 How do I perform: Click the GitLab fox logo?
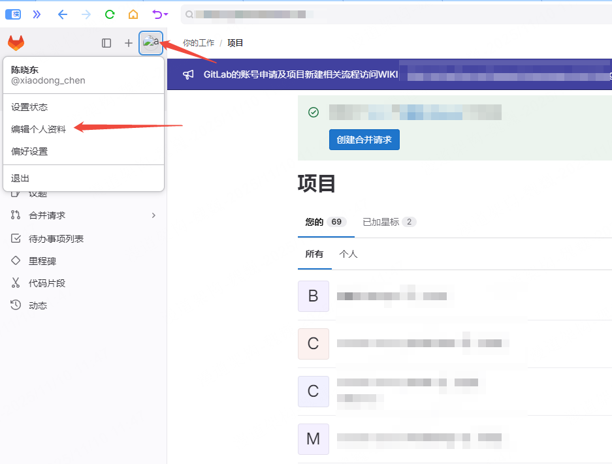(16, 43)
